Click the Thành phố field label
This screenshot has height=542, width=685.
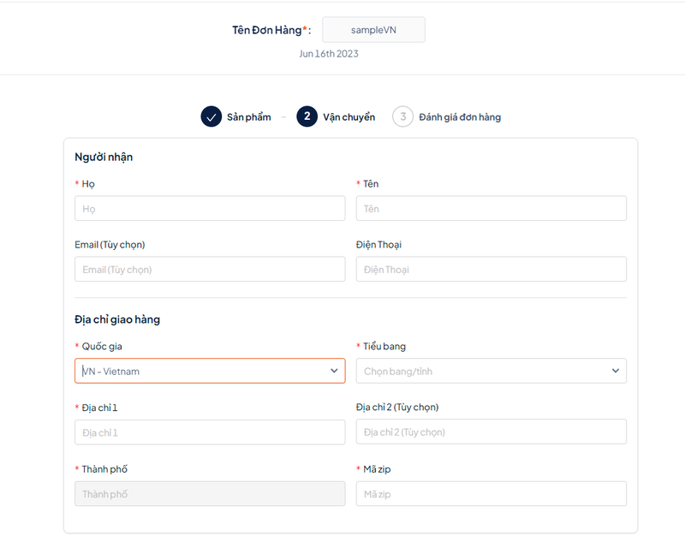[x=104, y=469]
